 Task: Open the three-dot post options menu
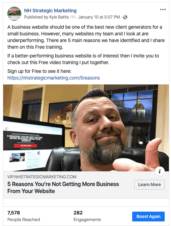(163, 9)
